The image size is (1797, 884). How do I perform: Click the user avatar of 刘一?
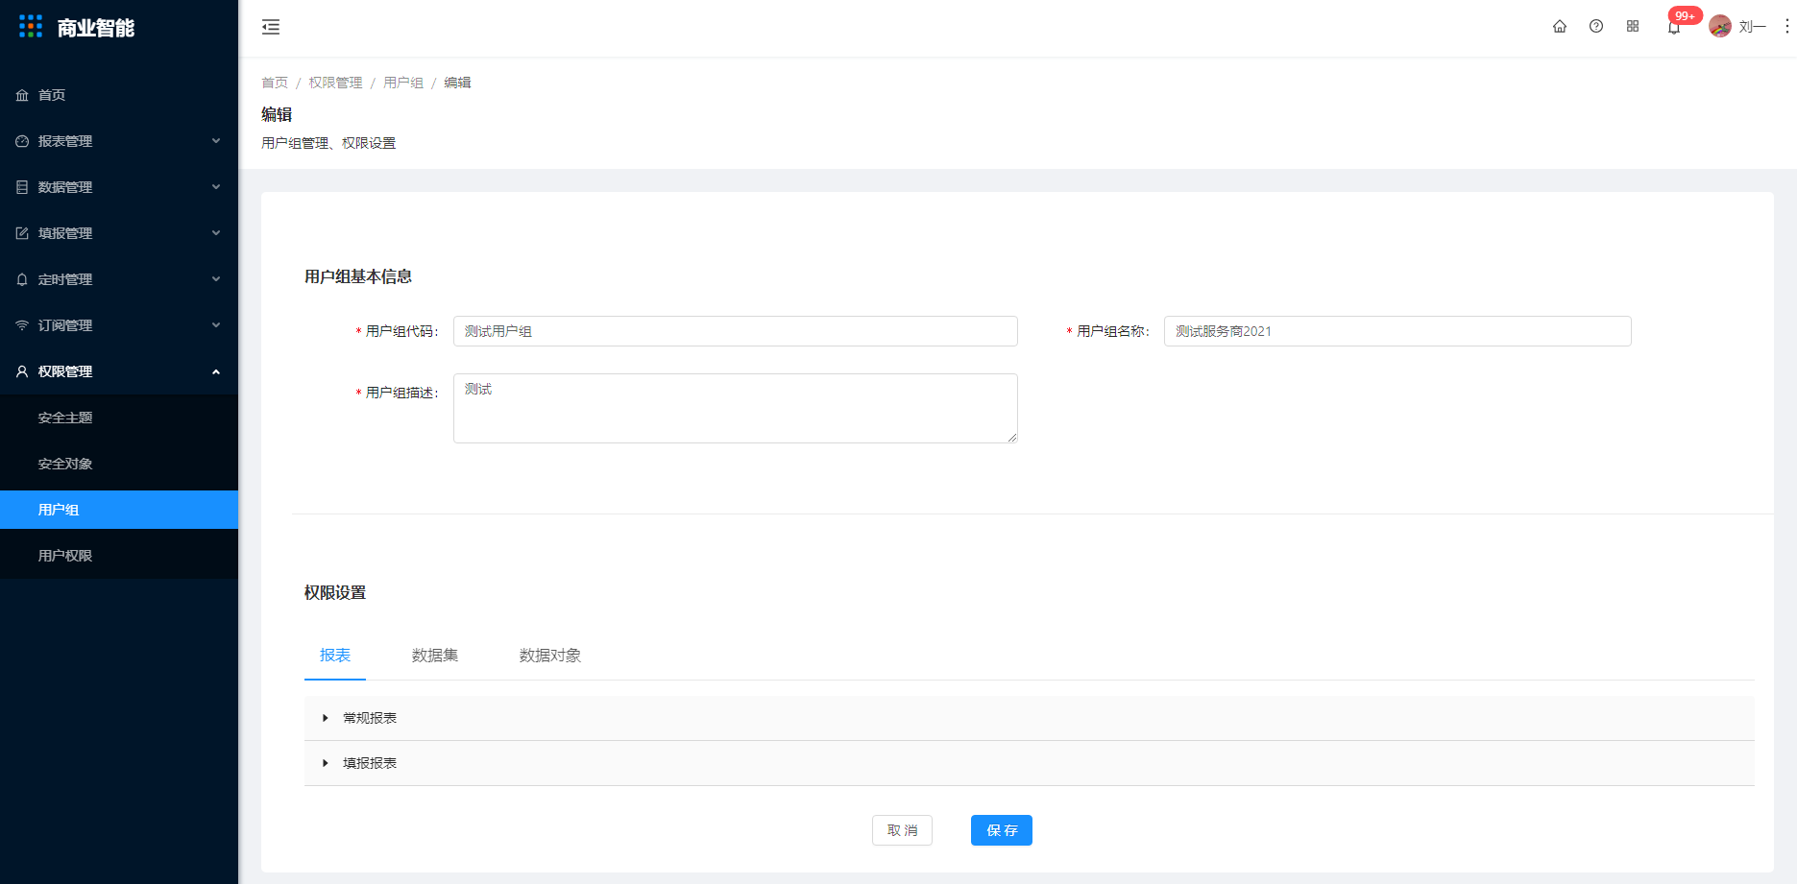pos(1720,27)
